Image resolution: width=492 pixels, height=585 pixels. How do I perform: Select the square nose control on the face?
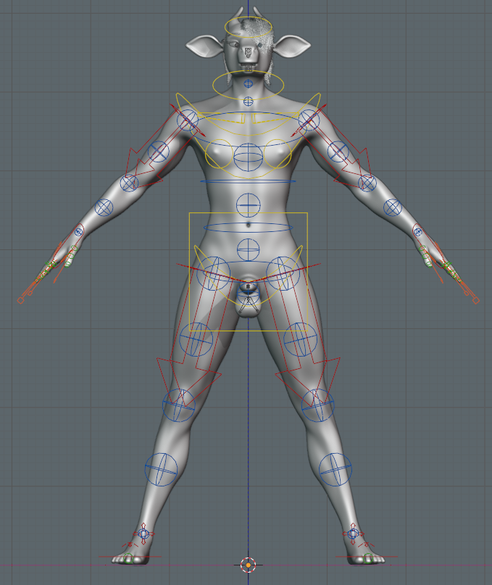coord(249,51)
